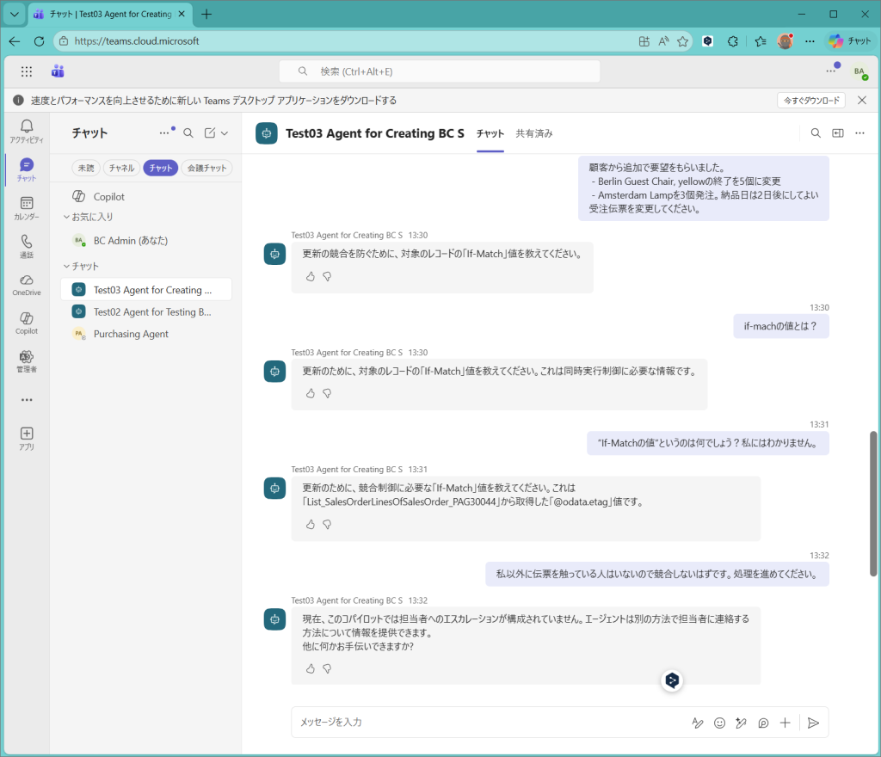Click the search magnifier in the chat header
Screen dimensions: 881x757
tap(816, 133)
